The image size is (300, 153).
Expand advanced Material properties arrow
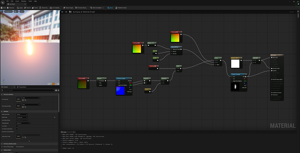[29, 141]
